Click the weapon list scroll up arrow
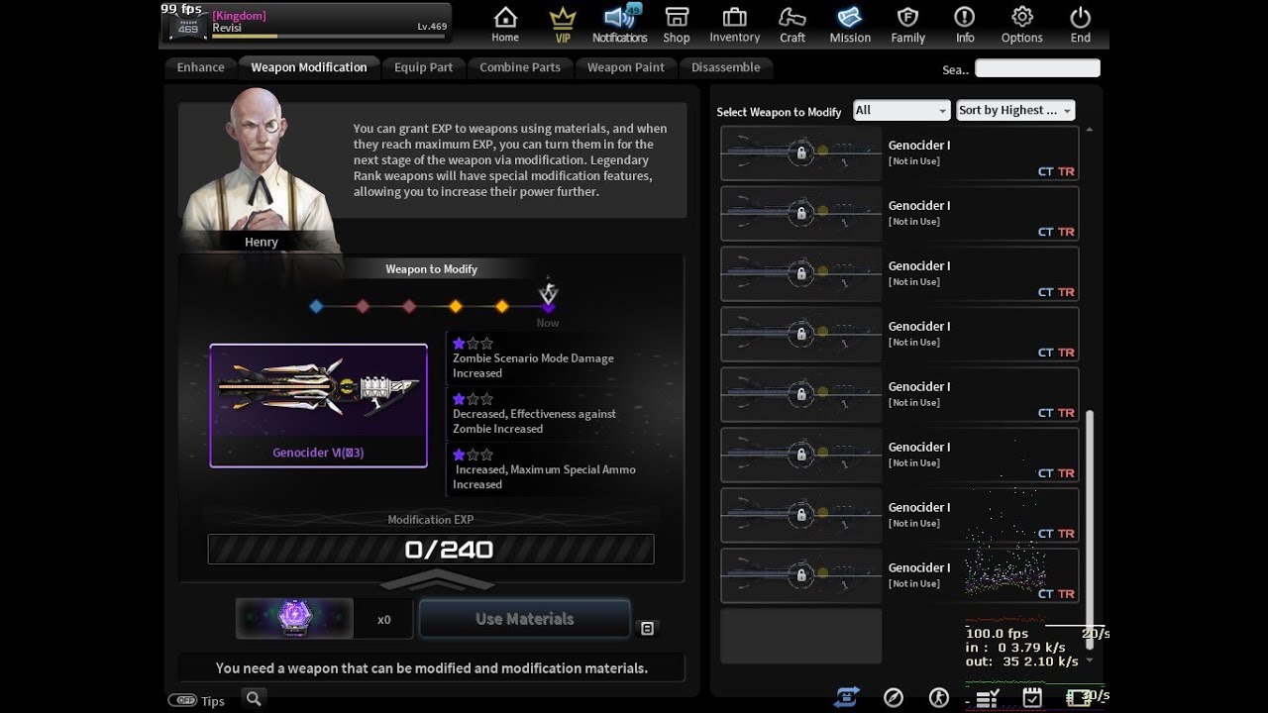1268x713 pixels. (1090, 130)
